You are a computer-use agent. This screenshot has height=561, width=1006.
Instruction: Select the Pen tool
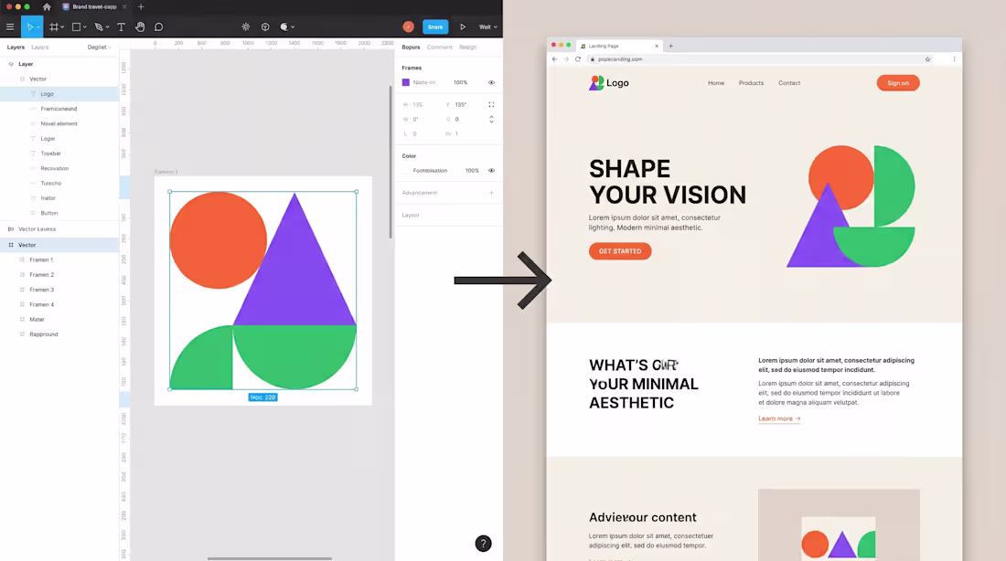[99, 26]
